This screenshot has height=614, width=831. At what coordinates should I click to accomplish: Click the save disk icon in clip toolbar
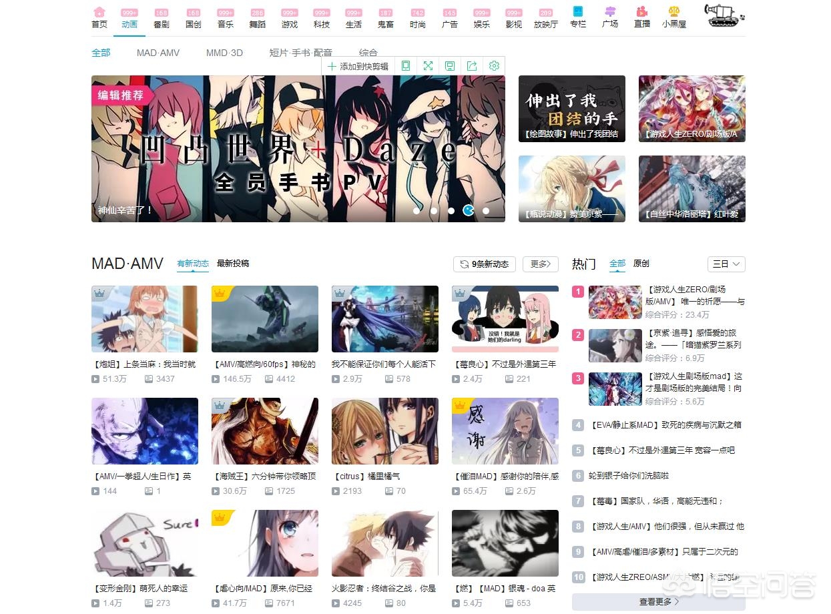click(450, 66)
